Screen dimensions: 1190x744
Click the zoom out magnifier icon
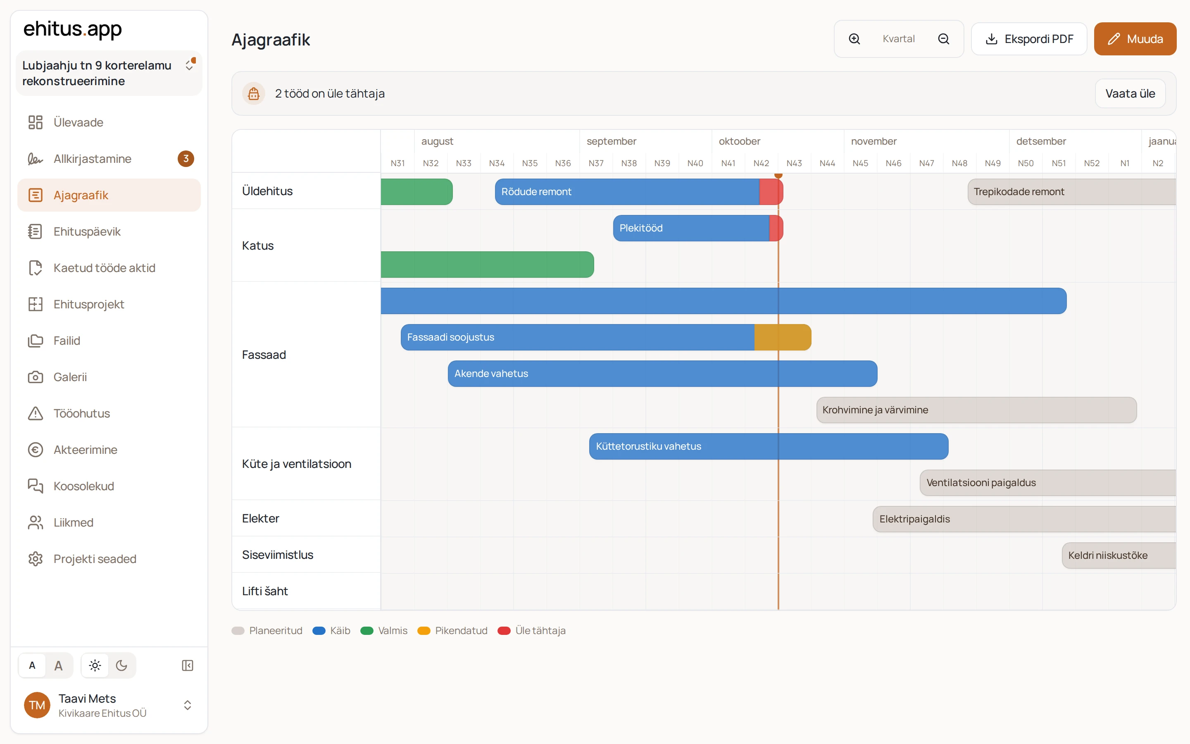pos(943,39)
